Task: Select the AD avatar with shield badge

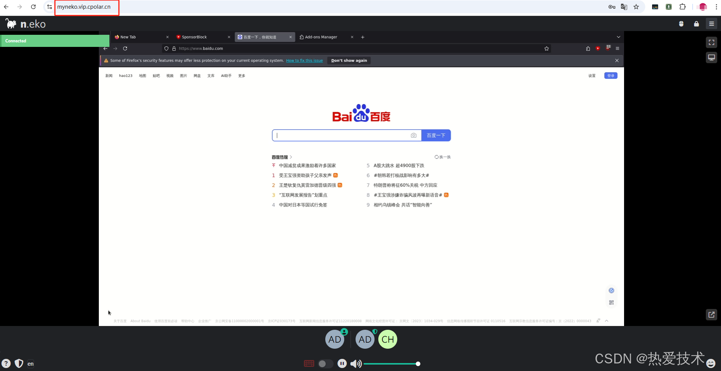Action: [365, 339]
